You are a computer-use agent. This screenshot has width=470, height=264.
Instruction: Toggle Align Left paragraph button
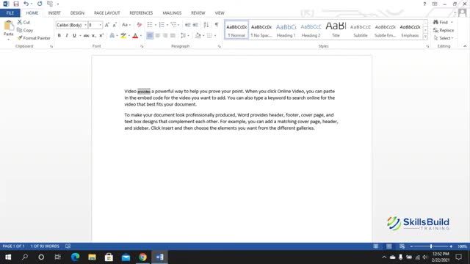point(150,36)
